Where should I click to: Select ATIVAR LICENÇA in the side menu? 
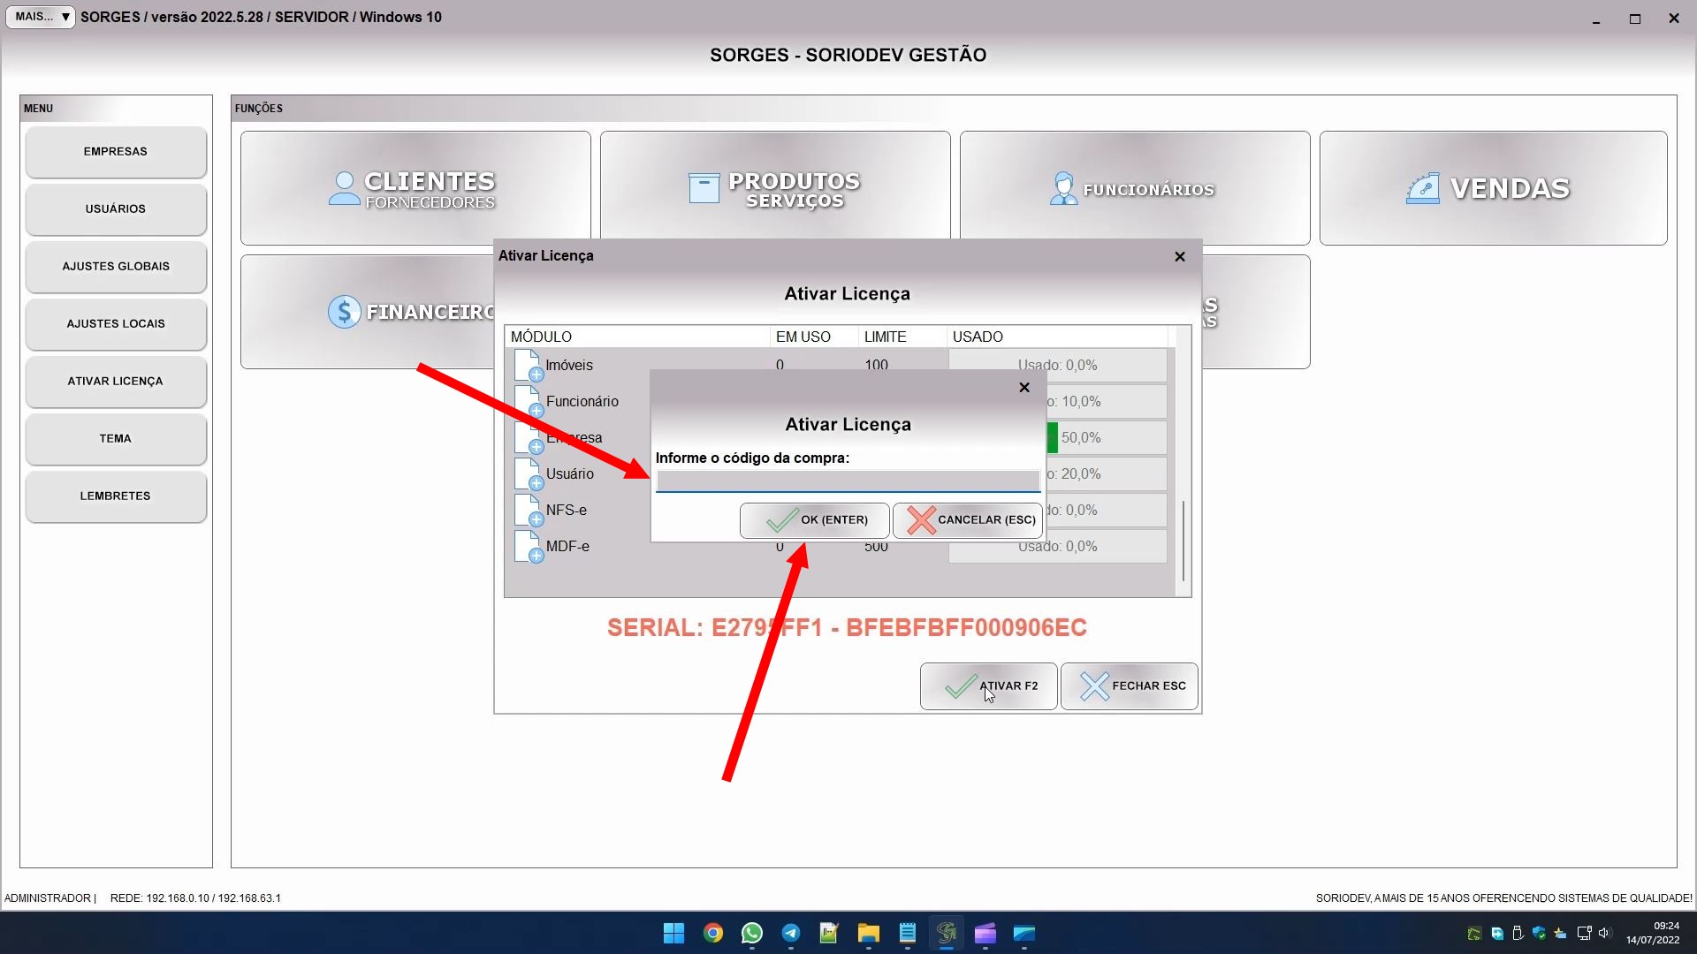pos(116,382)
